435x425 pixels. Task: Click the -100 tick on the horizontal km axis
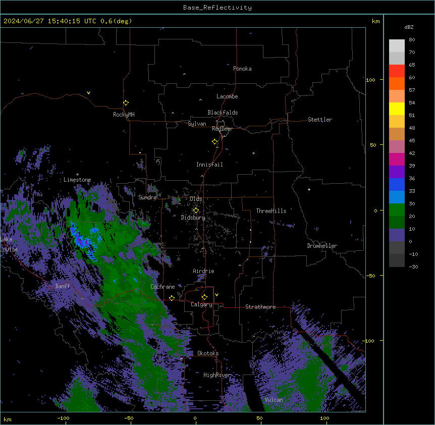[x=63, y=418]
